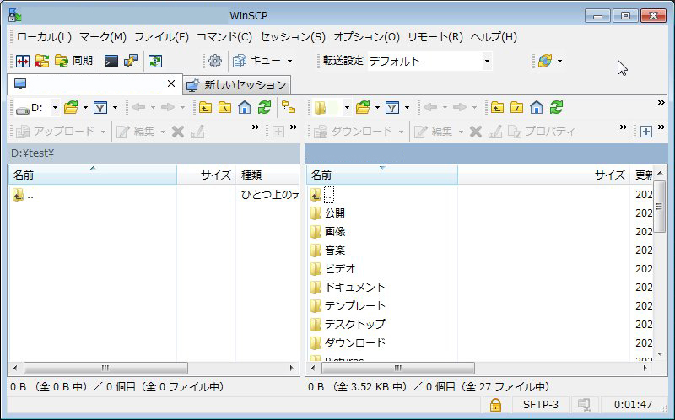The width and height of the screenshot is (675, 420).
Task: Select the current session tab with monitor icon
Action: click(x=94, y=83)
